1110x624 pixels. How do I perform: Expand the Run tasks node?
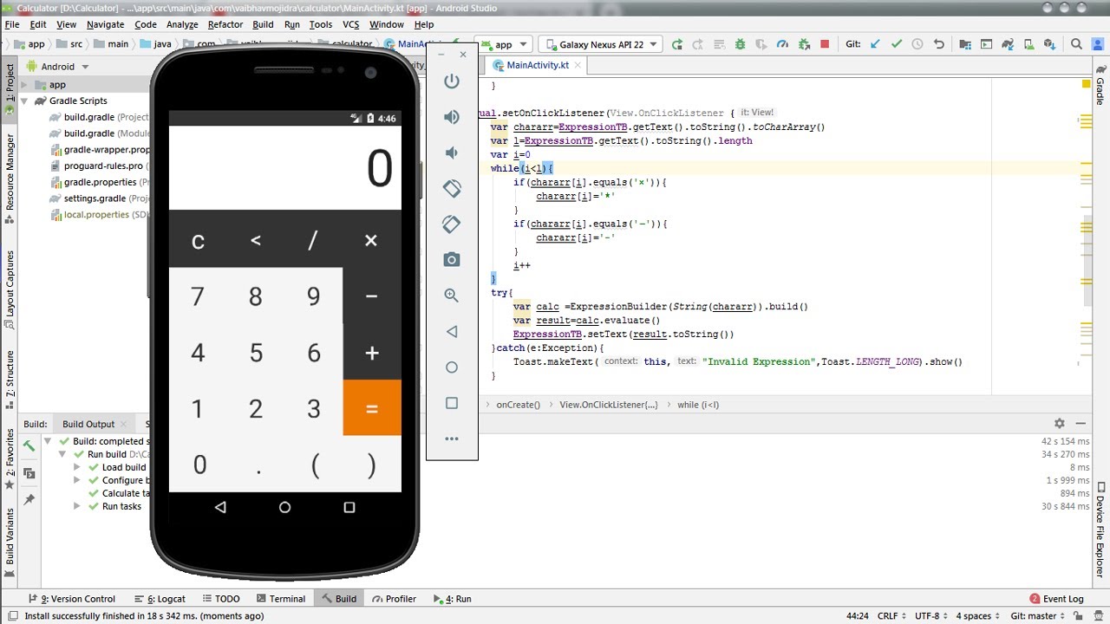click(x=77, y=506)
